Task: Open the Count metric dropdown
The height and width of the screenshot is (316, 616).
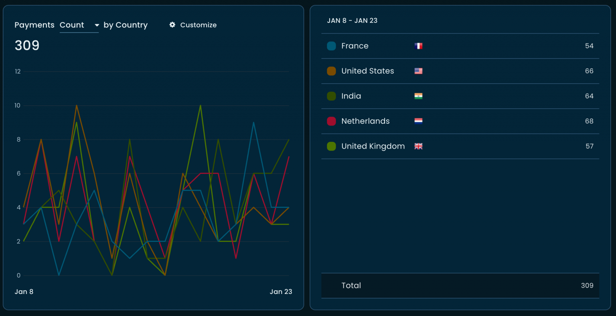Action: 72,25
